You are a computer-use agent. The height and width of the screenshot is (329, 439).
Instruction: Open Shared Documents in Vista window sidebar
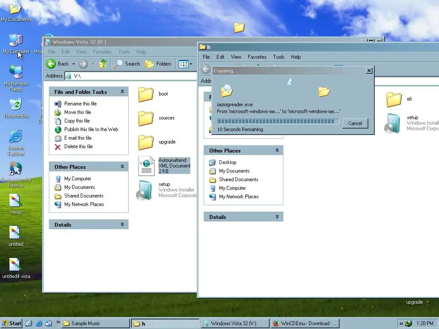84,196
